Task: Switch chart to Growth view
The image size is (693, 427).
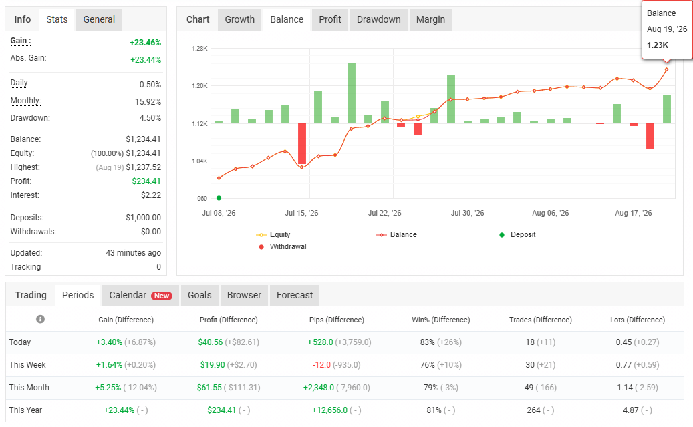Action: click(239, 20)
